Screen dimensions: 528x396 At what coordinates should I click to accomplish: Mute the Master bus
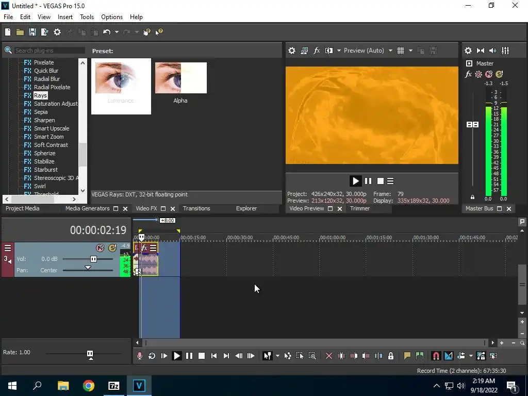[489, 74]
